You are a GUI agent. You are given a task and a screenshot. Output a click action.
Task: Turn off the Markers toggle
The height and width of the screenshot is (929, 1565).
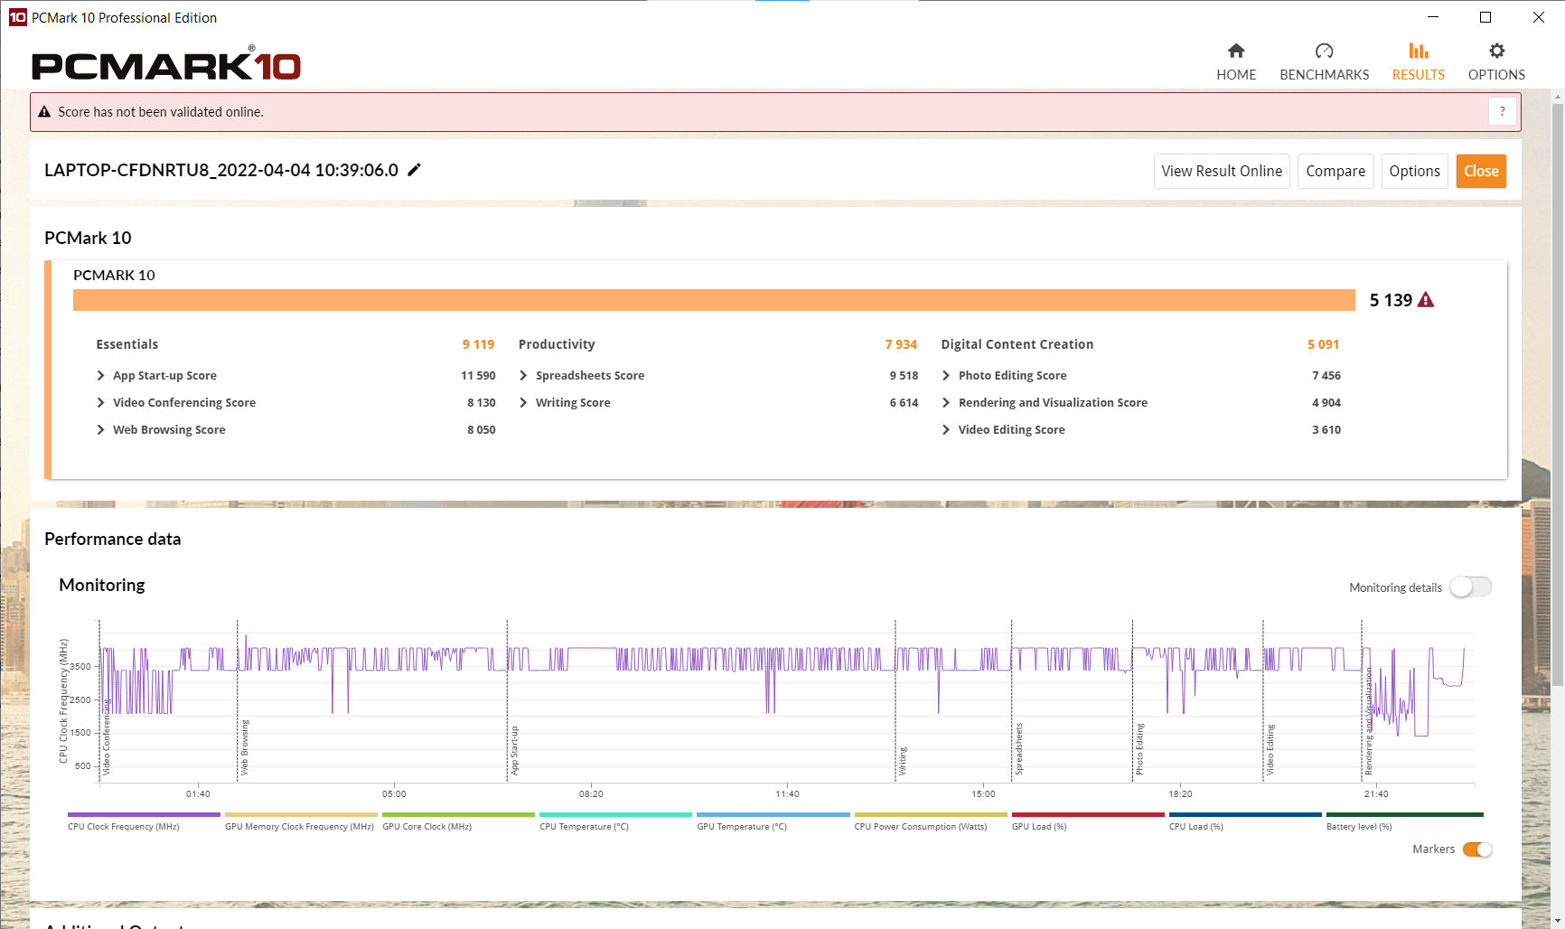click(1477, 849)
